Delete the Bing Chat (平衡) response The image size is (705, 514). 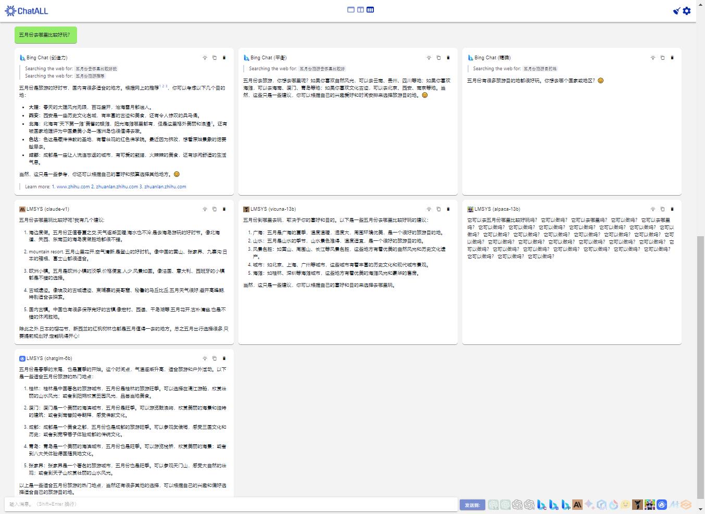[448, 58]
